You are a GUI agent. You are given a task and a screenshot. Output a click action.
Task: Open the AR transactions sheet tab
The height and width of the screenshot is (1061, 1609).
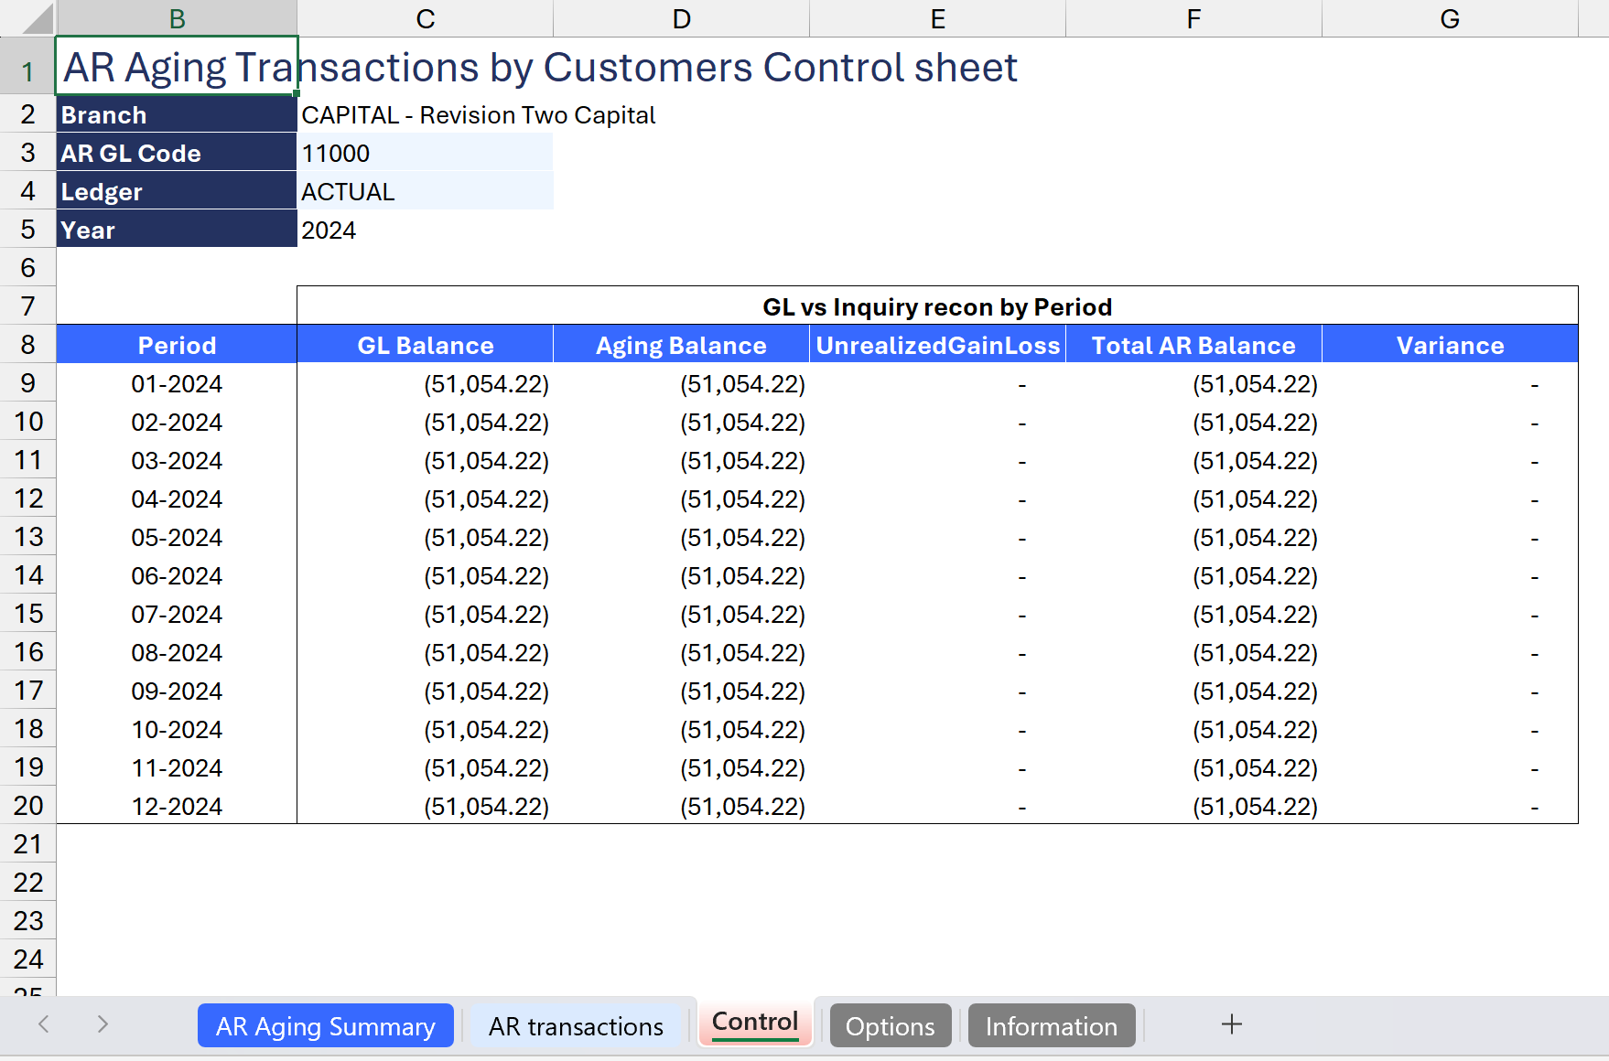pos(576,1026)
